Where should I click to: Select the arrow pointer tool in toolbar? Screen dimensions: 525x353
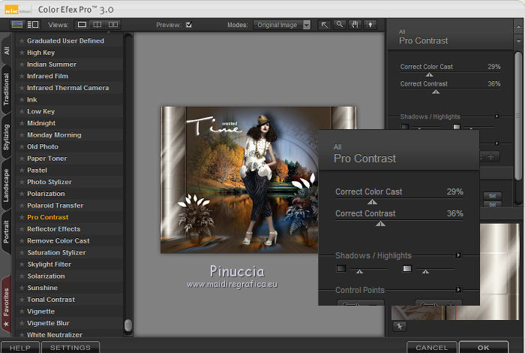pos(325,25)
